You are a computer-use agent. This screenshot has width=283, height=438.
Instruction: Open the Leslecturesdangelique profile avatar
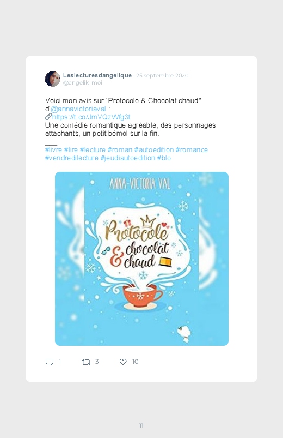53,79
